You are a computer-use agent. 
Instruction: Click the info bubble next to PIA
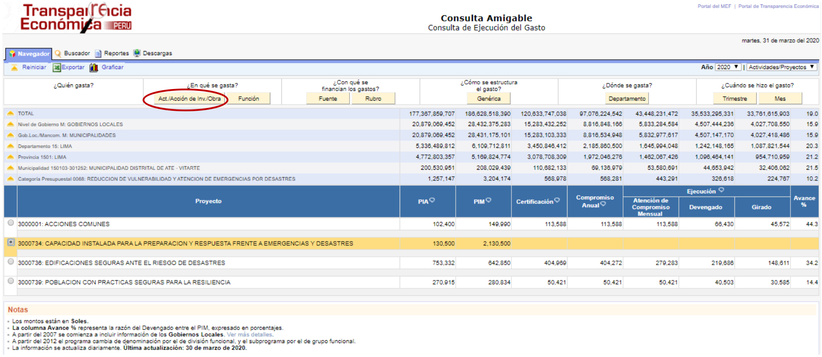[x=432, y=200]
